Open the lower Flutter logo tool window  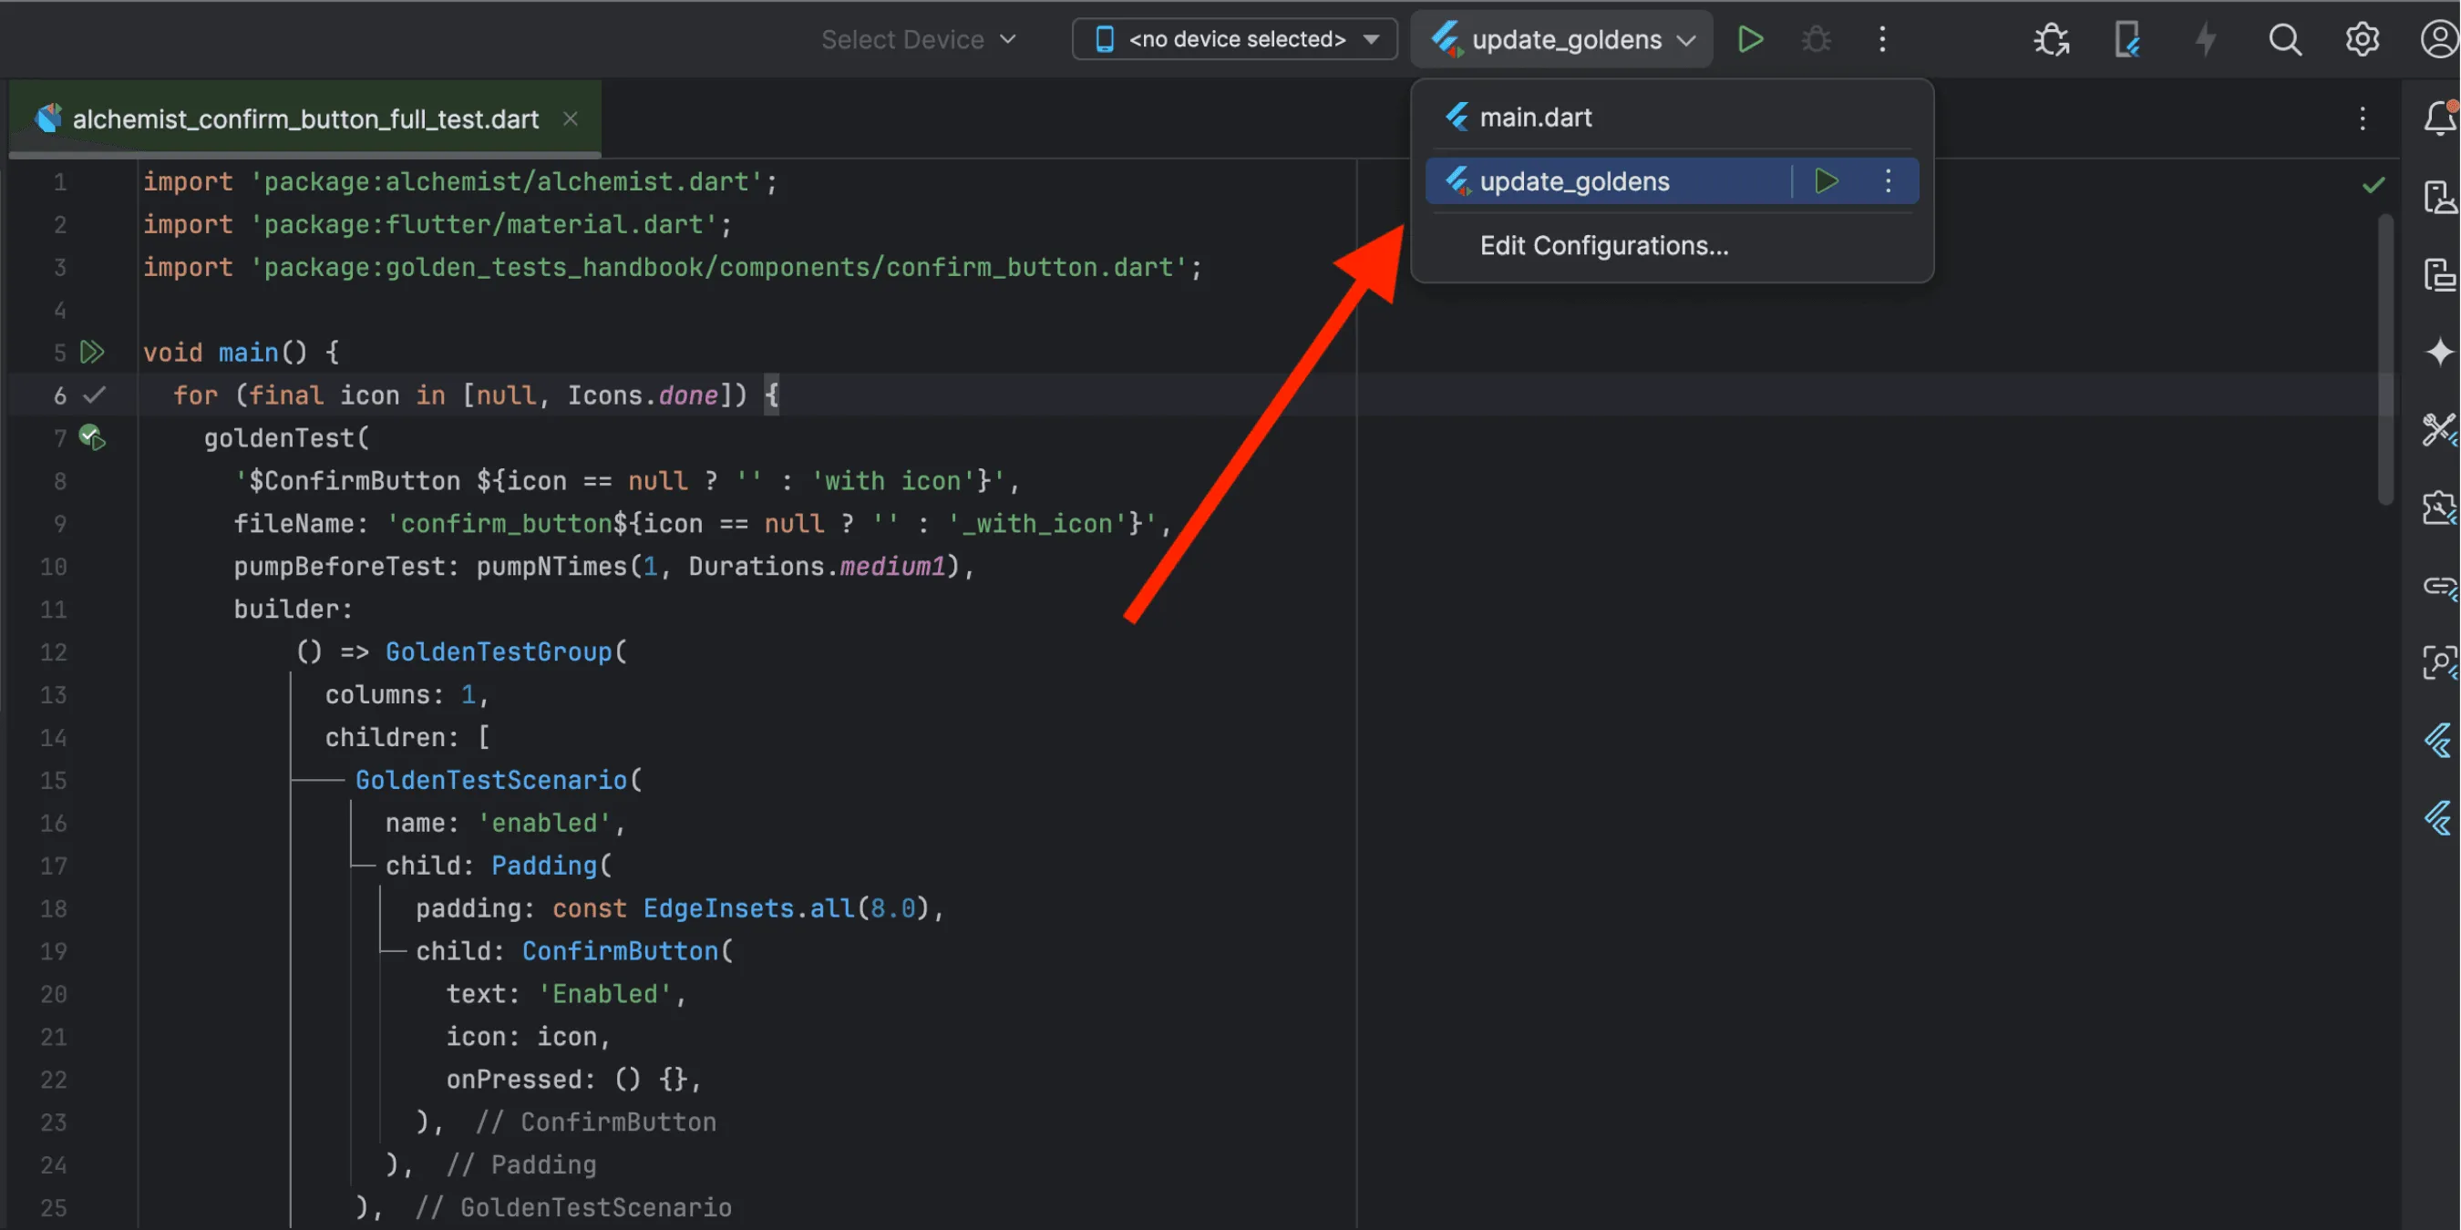coord(2439,818)
